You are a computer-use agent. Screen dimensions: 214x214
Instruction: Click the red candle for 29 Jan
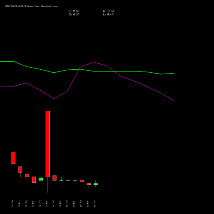click(20, 169)
